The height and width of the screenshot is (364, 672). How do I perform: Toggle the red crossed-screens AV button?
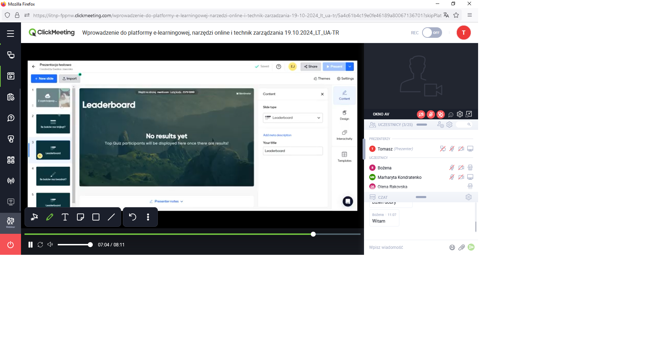click(x=441, y=114)
